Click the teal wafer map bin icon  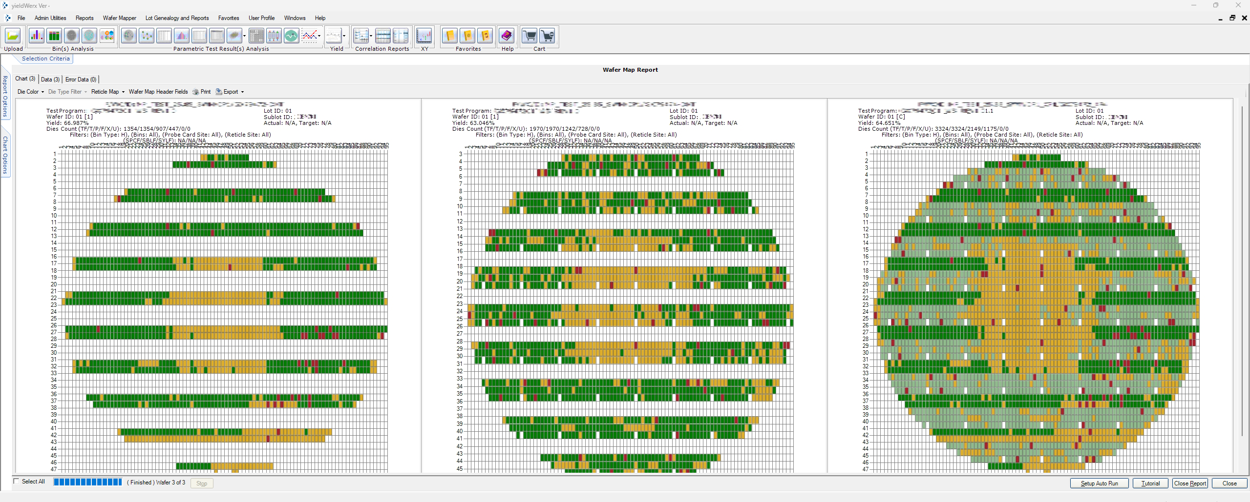(89, 36)
